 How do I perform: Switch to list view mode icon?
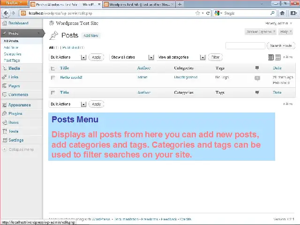coord(271,57)
